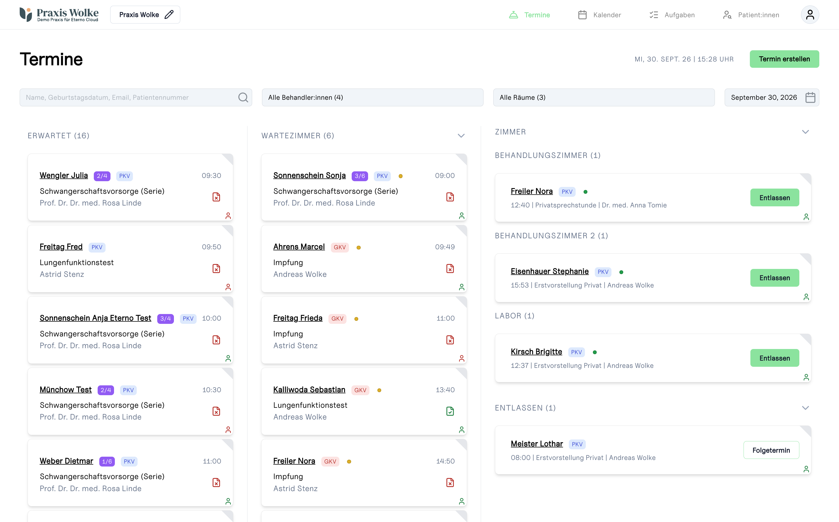
Task: Click the document icon on Wengler Julia card
Action: (x=216, y=197)
